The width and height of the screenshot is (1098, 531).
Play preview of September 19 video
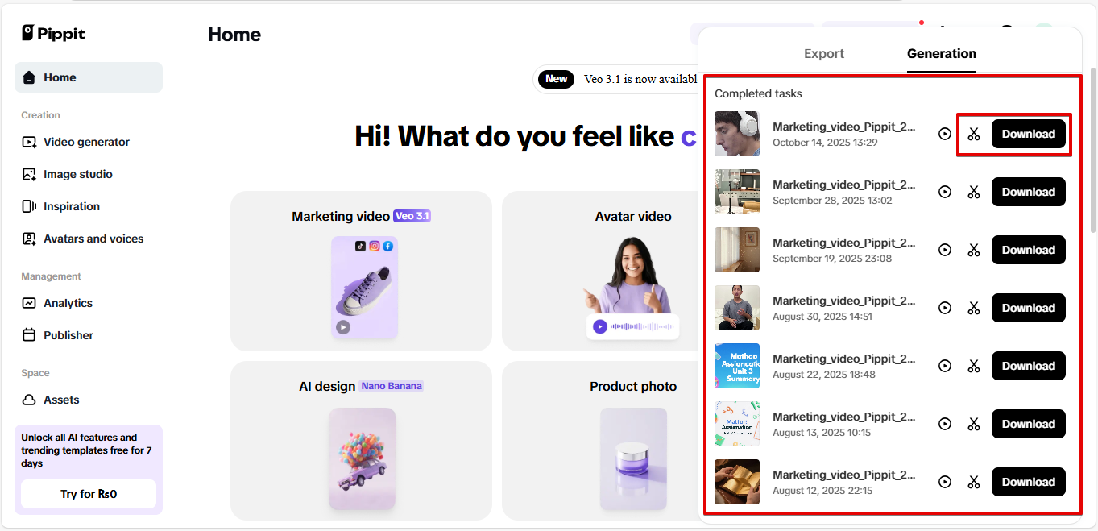(945, 250)
